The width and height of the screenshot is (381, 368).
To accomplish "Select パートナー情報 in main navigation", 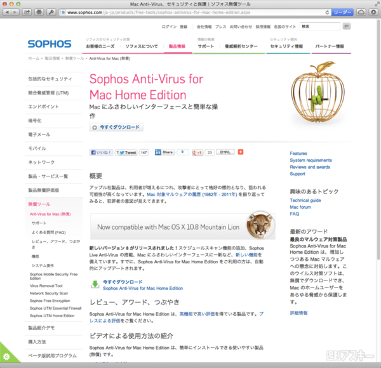I will pos(330,46).
